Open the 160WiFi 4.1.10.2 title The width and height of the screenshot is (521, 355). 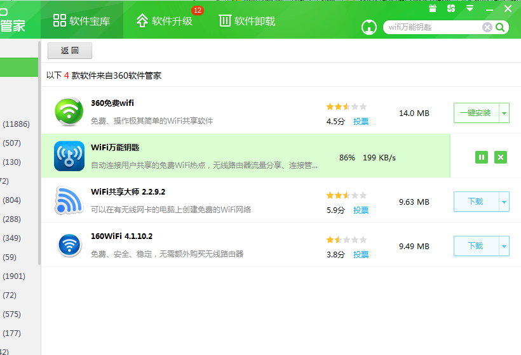pyautogui.click(x=121, y=236)
